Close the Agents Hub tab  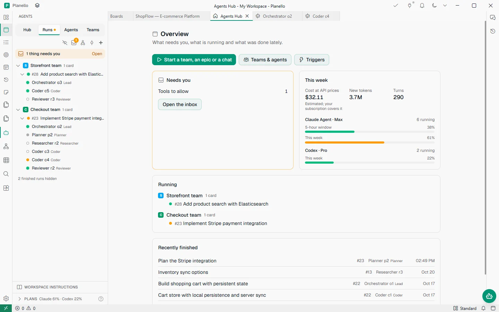(247, 16)
